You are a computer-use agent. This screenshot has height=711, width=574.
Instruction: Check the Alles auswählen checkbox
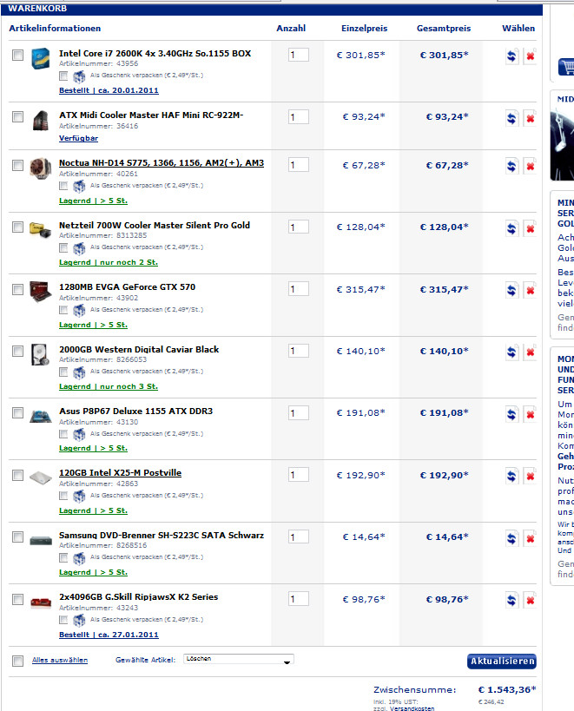17,662
